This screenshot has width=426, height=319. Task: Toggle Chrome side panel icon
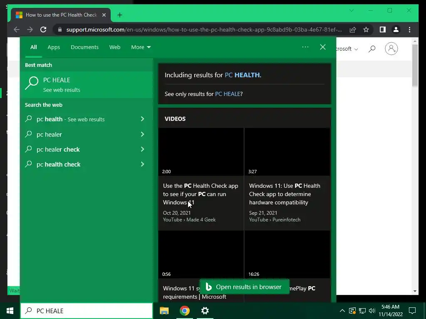point(383,29)
